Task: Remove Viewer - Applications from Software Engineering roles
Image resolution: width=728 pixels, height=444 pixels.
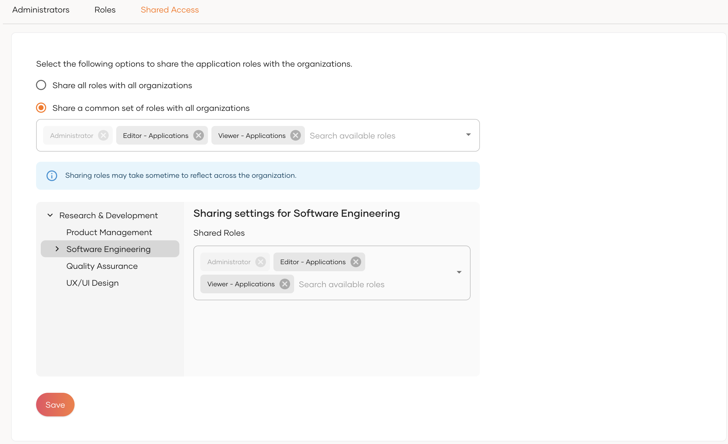Action: click(x=285, y=284)
